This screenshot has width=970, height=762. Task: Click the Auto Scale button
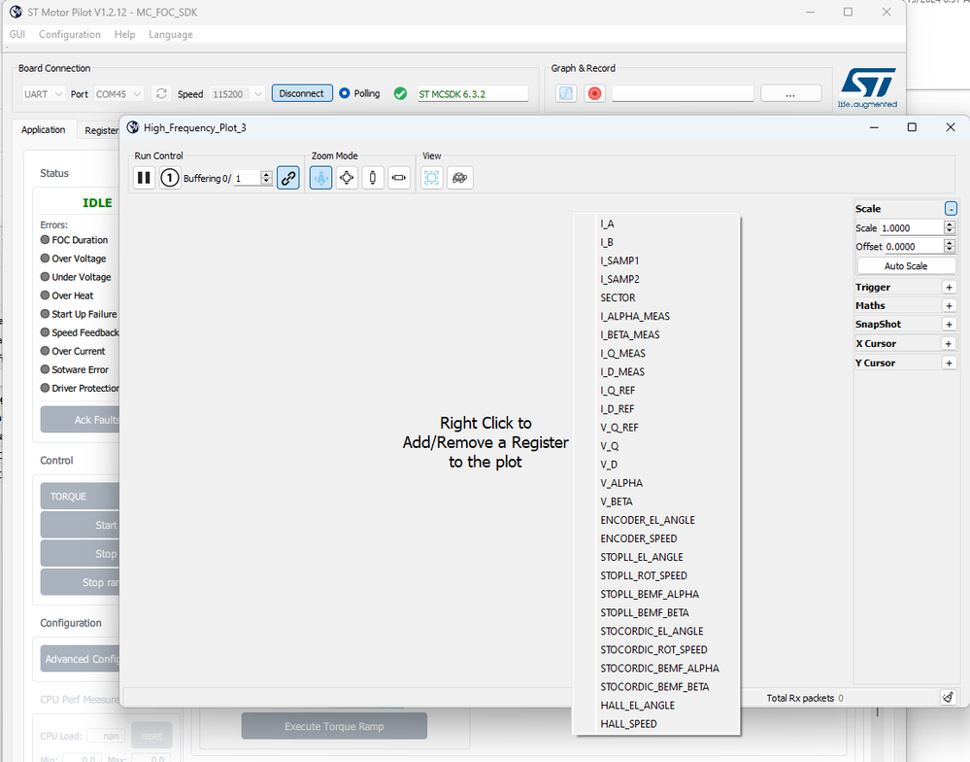click(x=906, y=266)
